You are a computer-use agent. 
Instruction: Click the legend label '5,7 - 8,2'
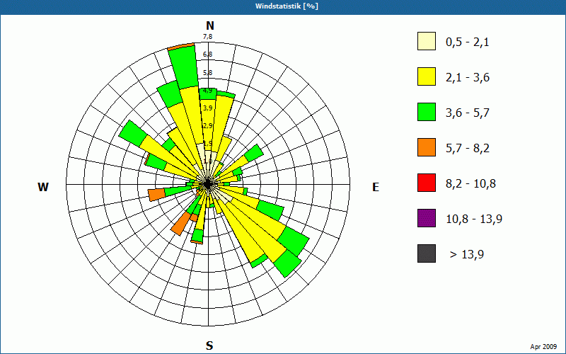pos(468,149)
